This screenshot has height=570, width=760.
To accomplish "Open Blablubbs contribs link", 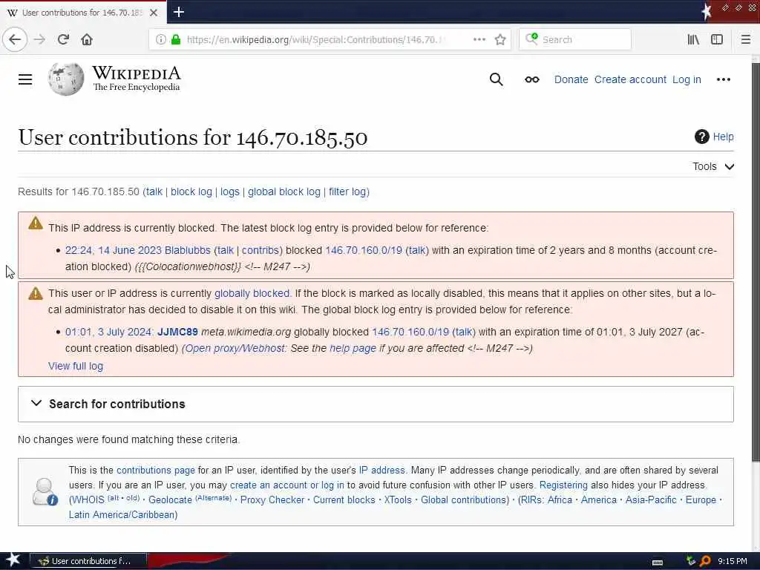I will 261,251.
